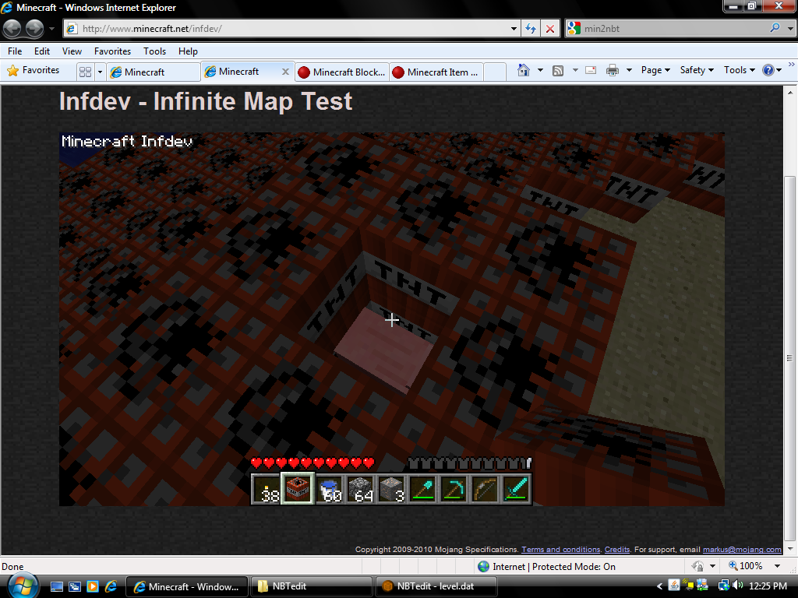Open the Credits link
This screenshot has width=798, height=598.
coord(617,549)
